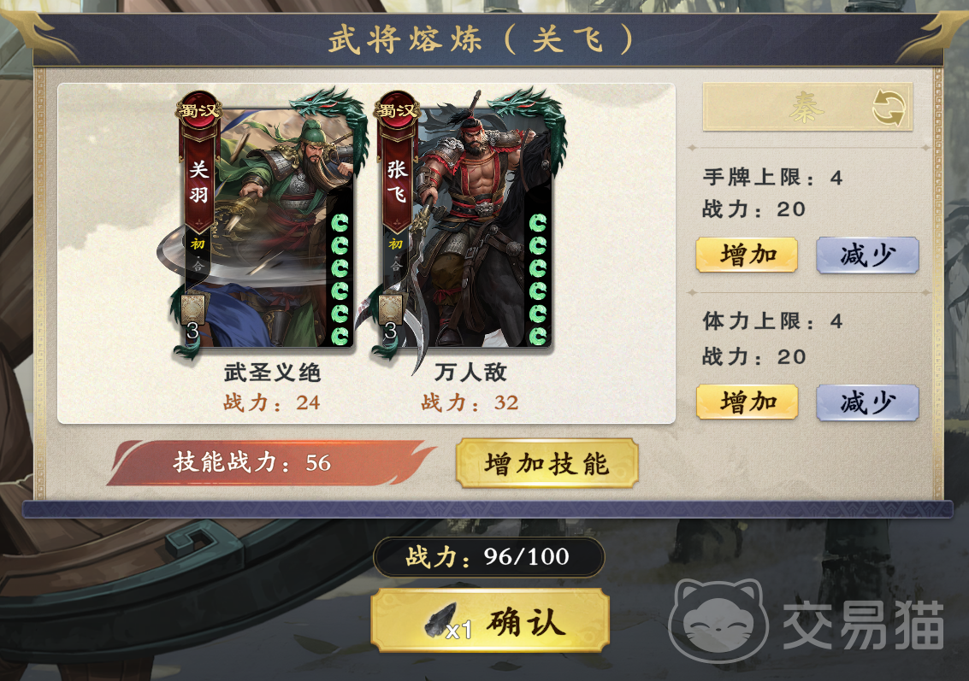Click the 武圣义绝 skill name
The height and width of the screenshot is (681, 969).
tap(272, 373)
